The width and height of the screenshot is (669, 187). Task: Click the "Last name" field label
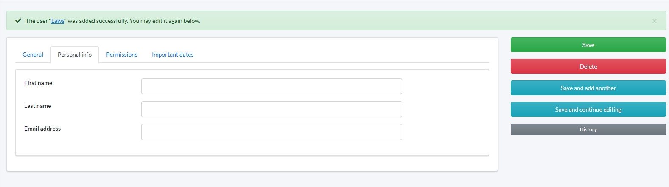pyautogui.click(x=37, y=106)
